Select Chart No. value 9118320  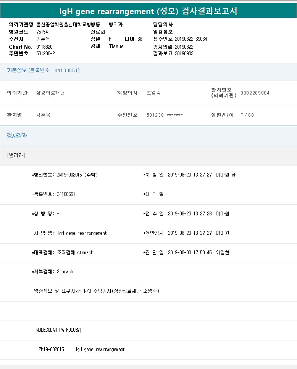tap(44, 47)
